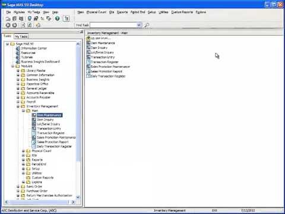Image resolution: width=285 pixels, height=214 pixels.
Task: Collapse the Modules node
Action: [x=13, y=66]
